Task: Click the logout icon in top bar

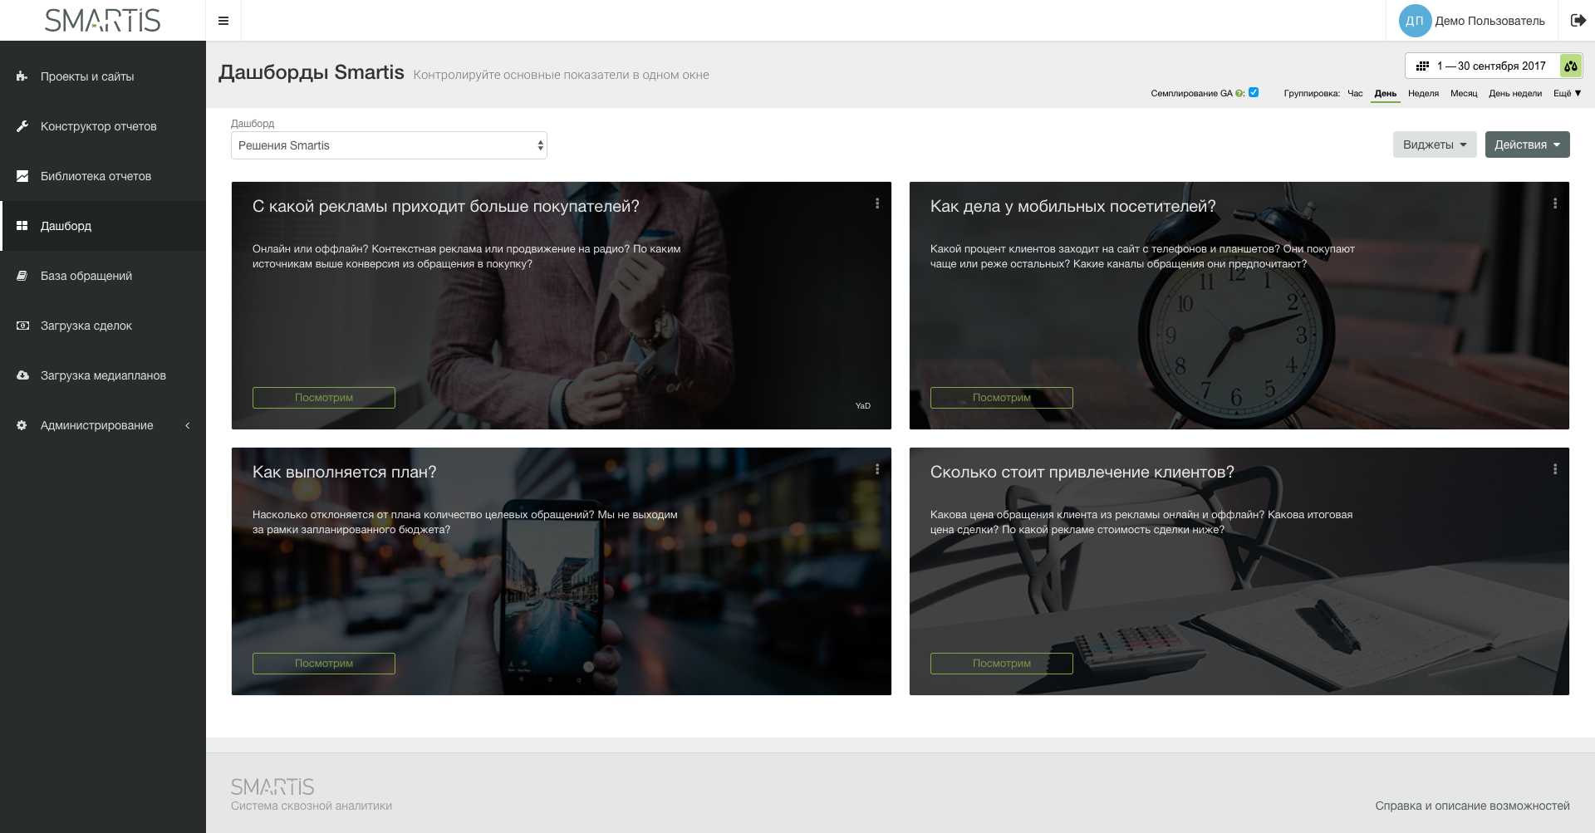Action: tap(1578, 21)
